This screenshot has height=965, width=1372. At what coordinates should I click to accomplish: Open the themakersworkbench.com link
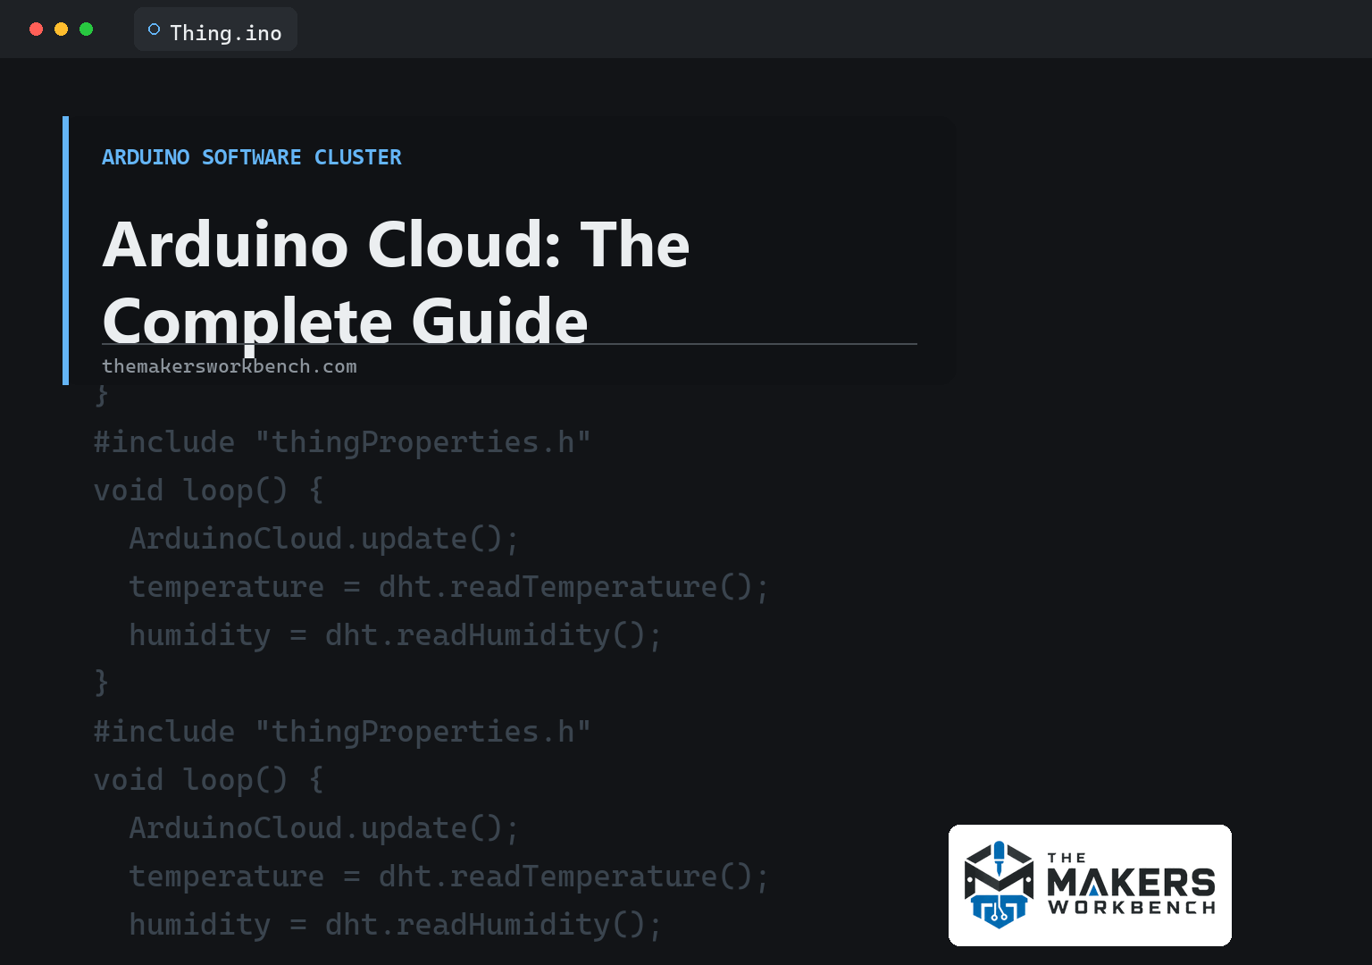(x=230, y=366)
